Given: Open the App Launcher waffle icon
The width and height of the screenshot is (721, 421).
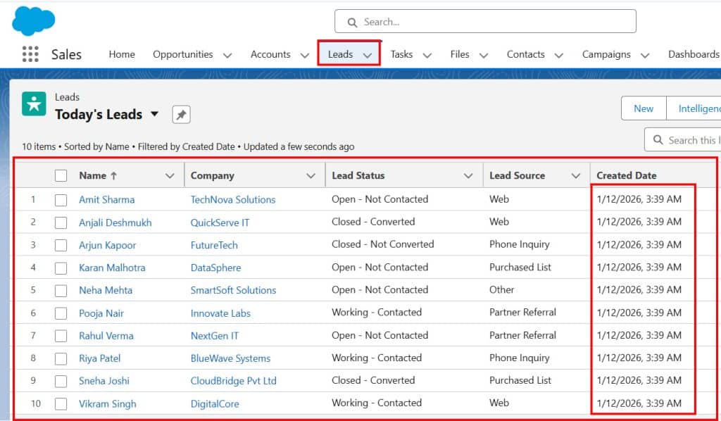Looking at the screenshot, I should 29,54.
